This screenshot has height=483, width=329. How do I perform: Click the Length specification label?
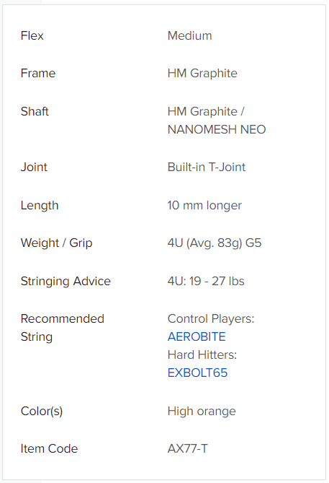[40, 206]
